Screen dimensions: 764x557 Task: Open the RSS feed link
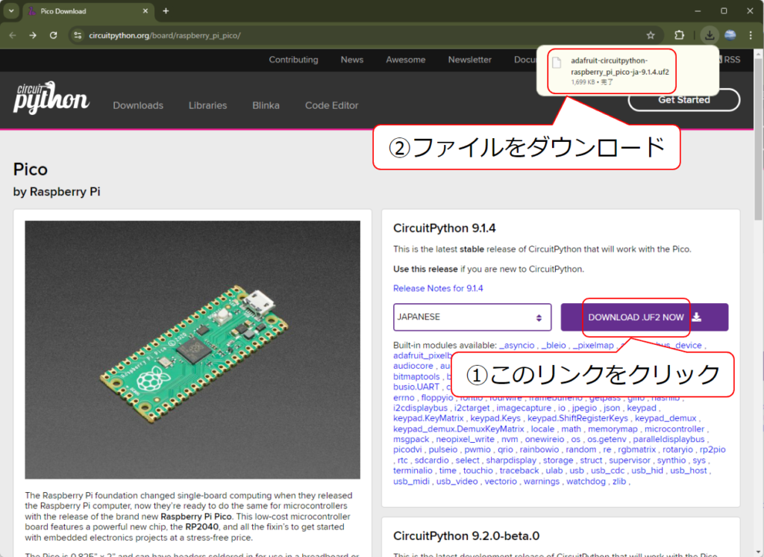pyautogui.click(x=731, y=60)
